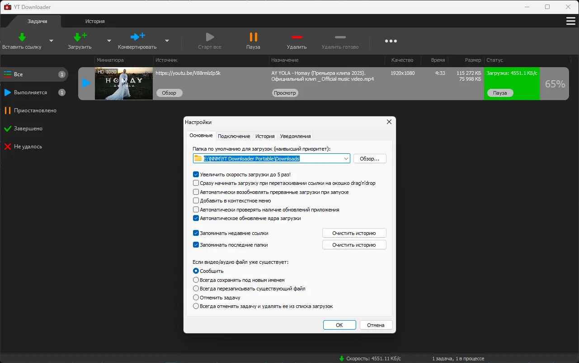Image resolution: width=579 pixels, height=363 pixels.
Task: Open the История main tab
Action: [95, 21]
